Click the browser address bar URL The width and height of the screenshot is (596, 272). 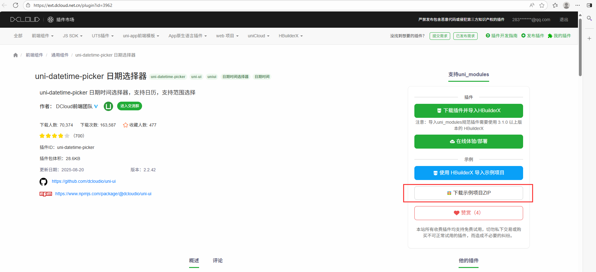[x=73, y=5]
